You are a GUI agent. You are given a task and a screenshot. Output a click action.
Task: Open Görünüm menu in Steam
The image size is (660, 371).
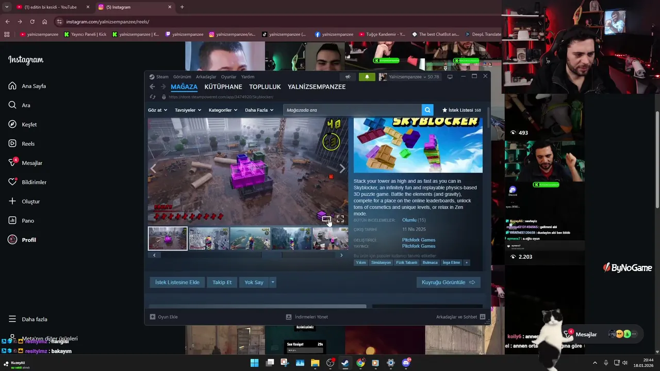(182, 77)
